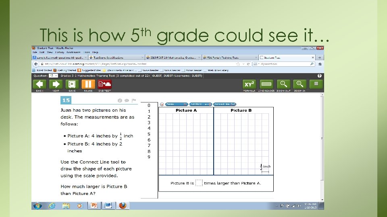Open the View menu
The height and width of the screenshot is (217, 387).
(x=50, y=52)
